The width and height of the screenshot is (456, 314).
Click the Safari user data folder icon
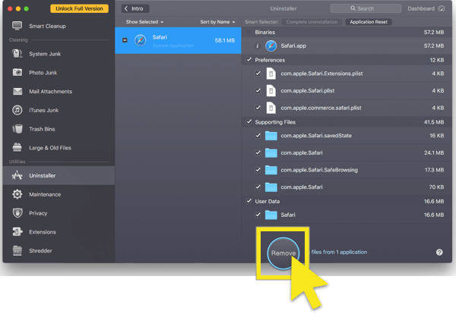(x=271, y=215)
